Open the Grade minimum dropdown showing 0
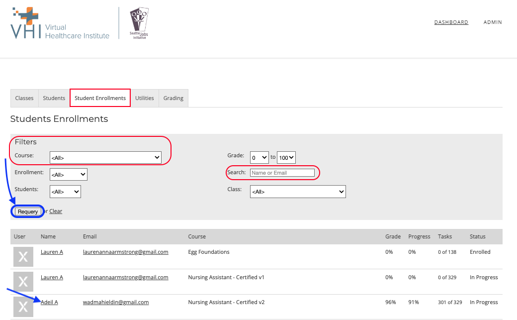The image size is (517, 320). pyautogui.click(x=259, y=158)
